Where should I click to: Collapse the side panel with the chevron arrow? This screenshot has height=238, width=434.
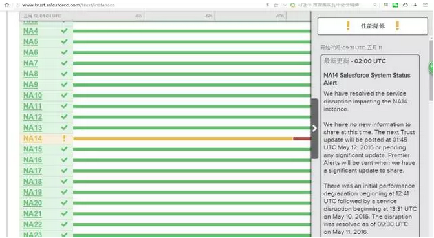coord(314,129)
